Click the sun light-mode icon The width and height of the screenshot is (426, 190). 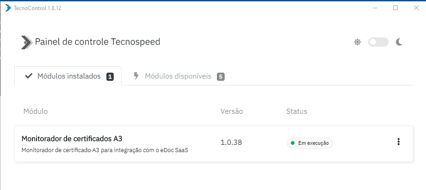click(357, 42)
